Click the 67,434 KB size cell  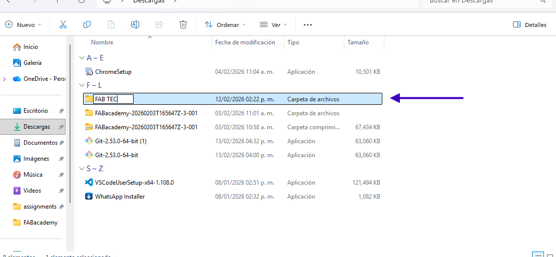[367, 127]
